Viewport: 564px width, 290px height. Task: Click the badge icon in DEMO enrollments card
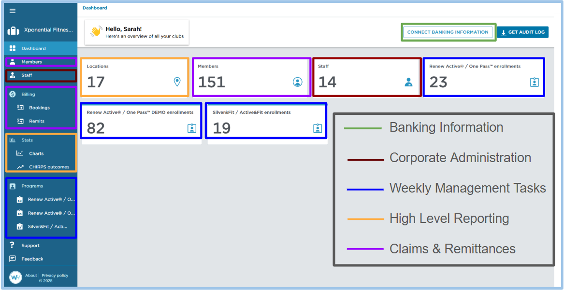tap(192, 128)
